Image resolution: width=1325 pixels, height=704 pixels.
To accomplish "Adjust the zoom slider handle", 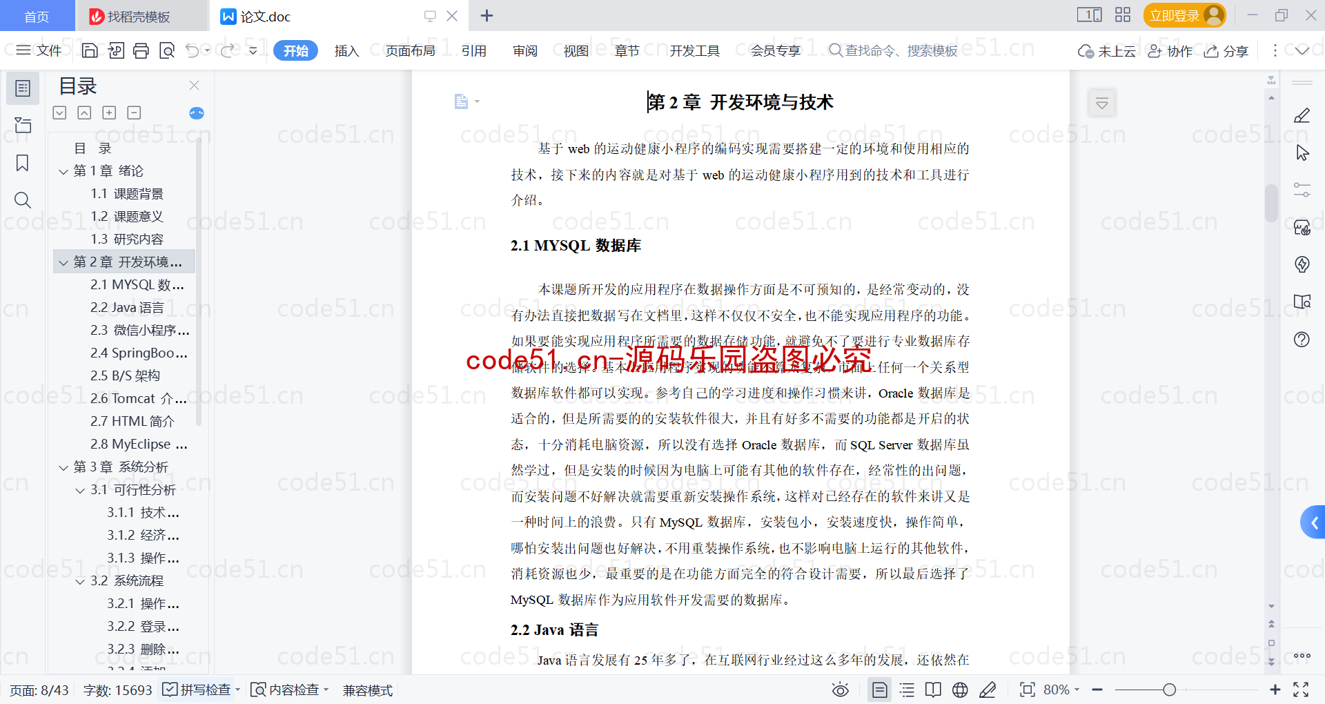I will [x=1169, y=690].
